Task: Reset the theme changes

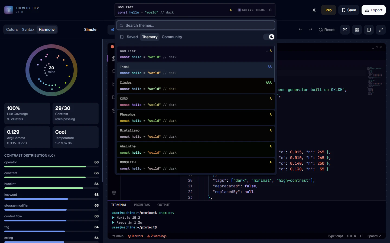Action: point(327,30)
